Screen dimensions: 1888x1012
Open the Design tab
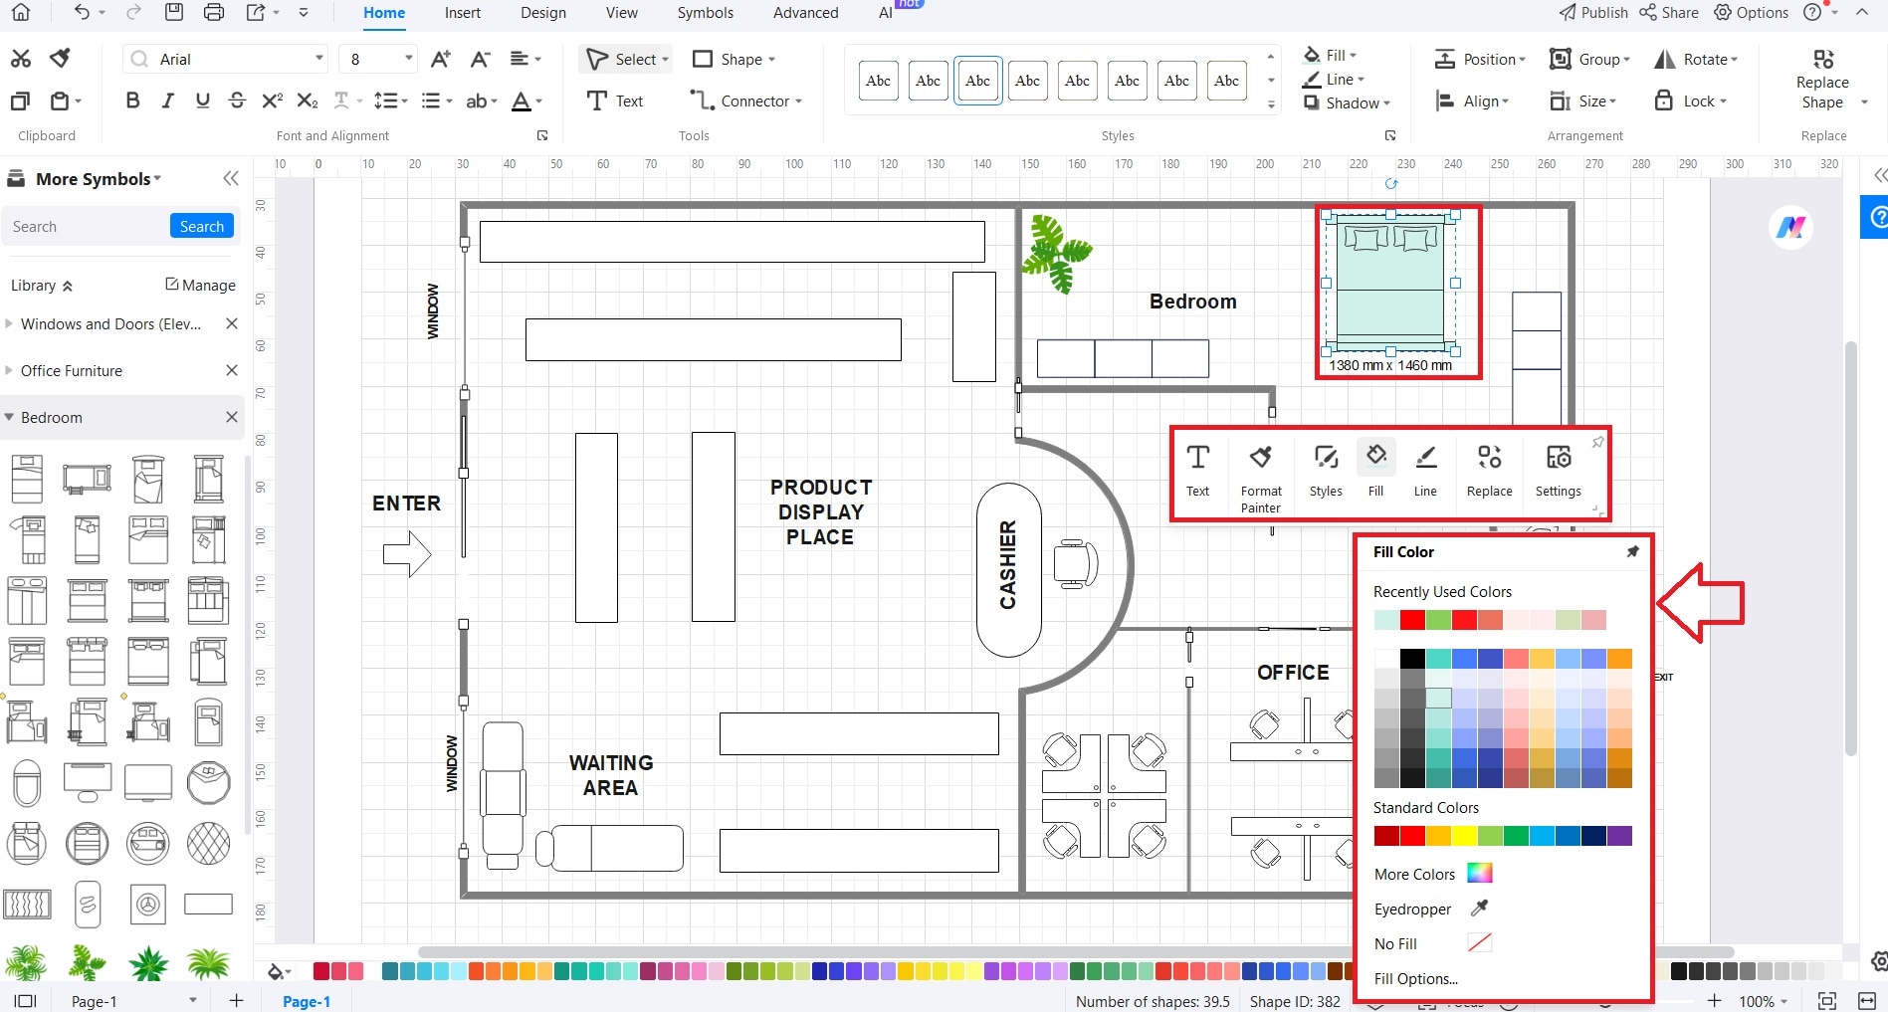point(543,13)
